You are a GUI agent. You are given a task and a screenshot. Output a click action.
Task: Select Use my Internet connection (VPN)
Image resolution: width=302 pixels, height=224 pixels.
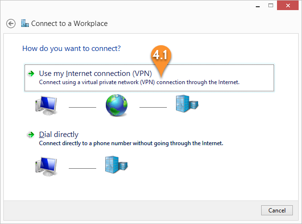coord(95,74)
